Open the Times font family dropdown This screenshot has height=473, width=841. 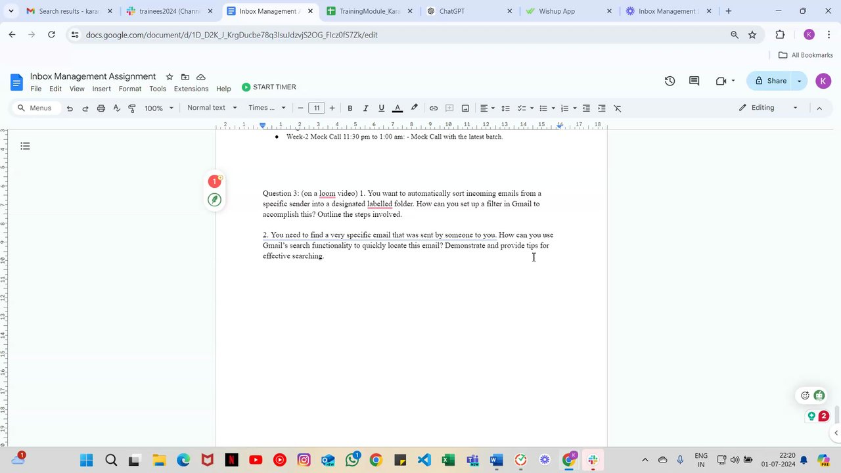click(x=267, y=108)
